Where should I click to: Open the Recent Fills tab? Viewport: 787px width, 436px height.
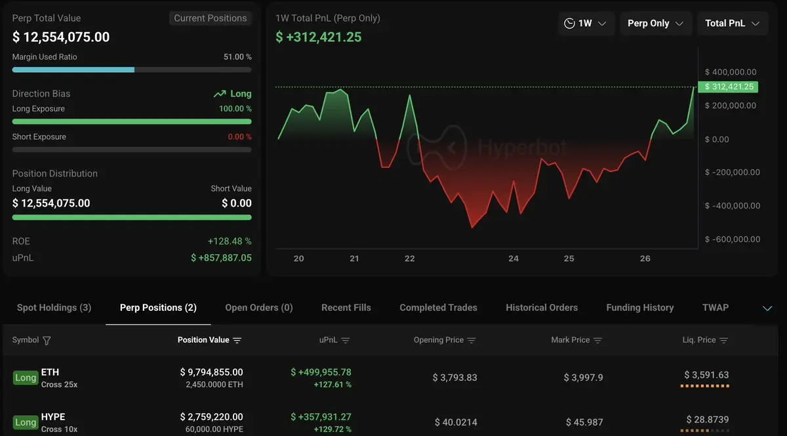coord(346,307)
